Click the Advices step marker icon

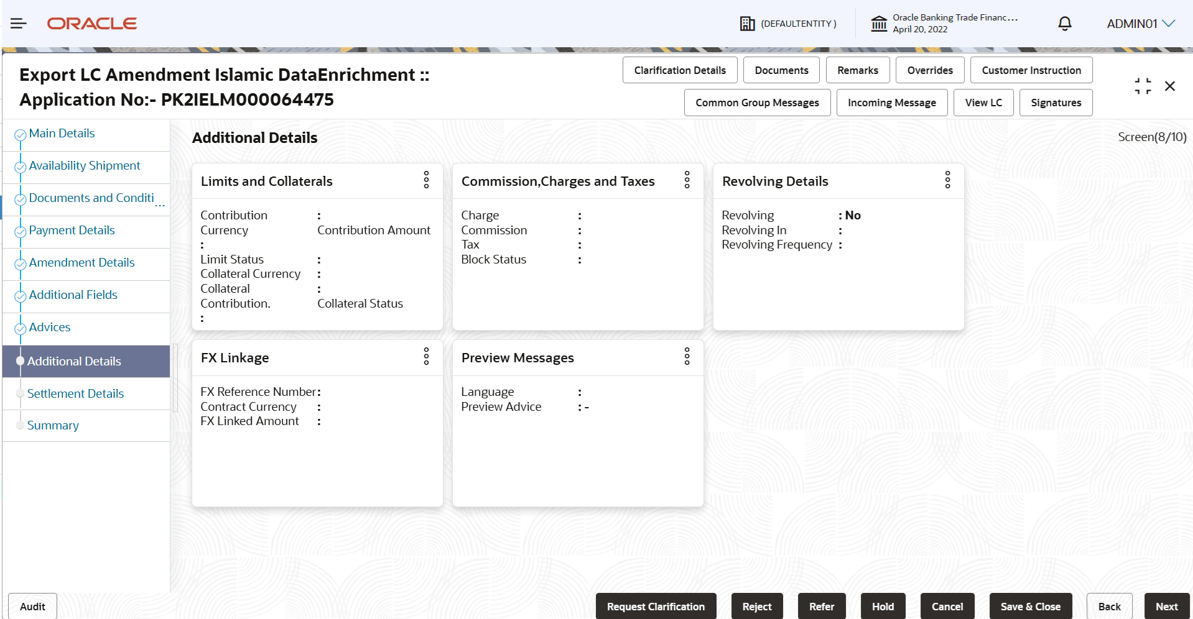tap(21, 328)
